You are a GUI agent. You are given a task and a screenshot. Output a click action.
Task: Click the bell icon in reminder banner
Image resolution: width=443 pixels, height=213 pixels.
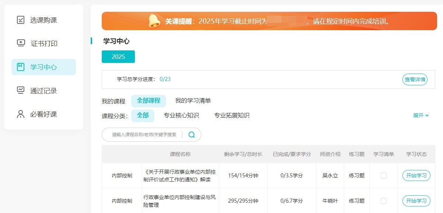(154, 21)
